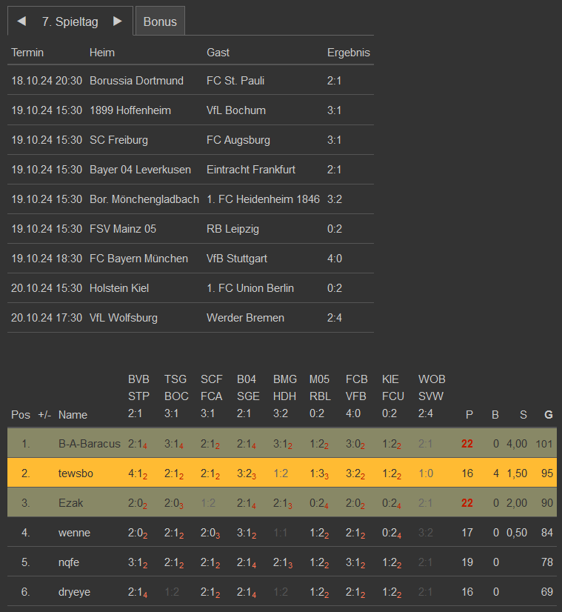This screenshot has width=562, height=612.
Task: Sort table by G total column
Action: pyautogui.click(x=549, y=414)
